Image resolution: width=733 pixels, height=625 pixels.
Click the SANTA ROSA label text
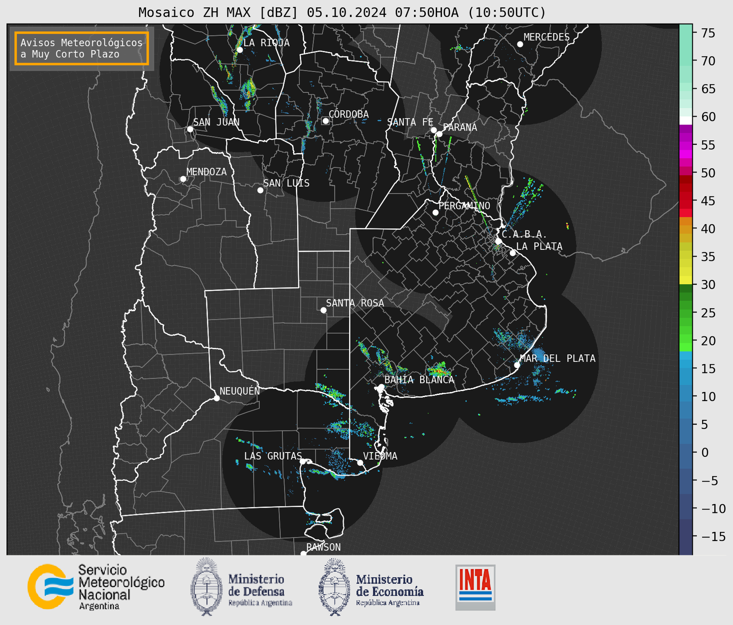point(355,303)
